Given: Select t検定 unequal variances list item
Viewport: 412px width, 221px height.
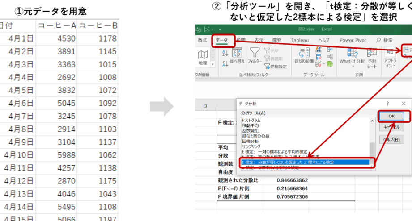Looking at the screenshot, I should [x=304, y=162].
